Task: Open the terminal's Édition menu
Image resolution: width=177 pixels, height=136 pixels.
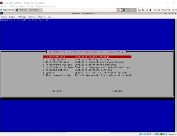Action: click(12, 17)
